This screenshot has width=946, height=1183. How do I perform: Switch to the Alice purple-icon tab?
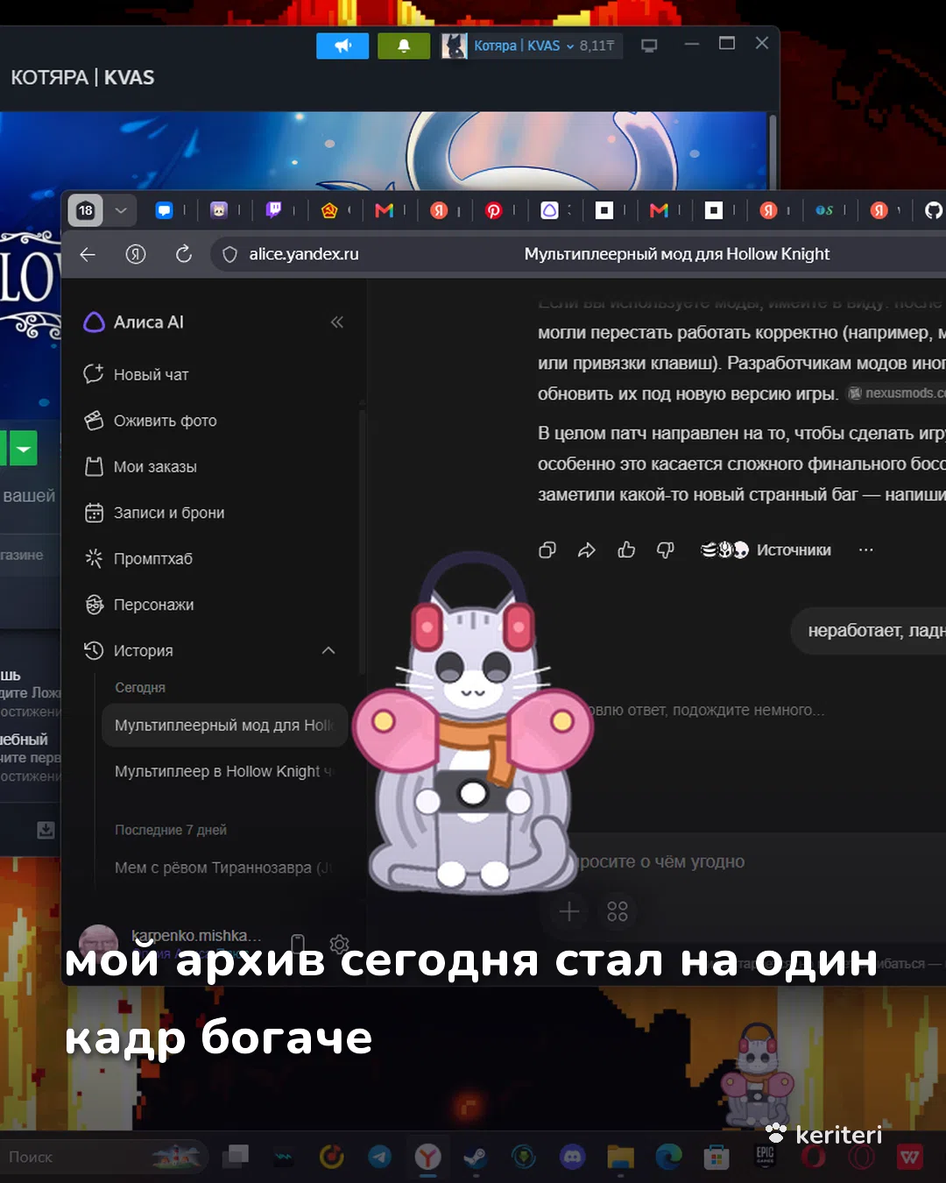point(549,210)
